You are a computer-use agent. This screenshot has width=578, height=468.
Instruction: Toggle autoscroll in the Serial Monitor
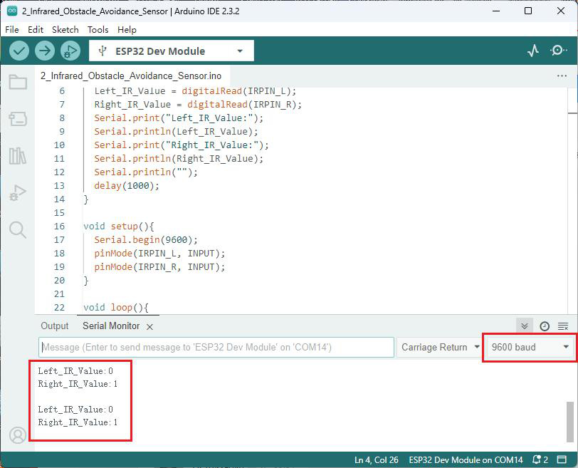tap(525, 326)
